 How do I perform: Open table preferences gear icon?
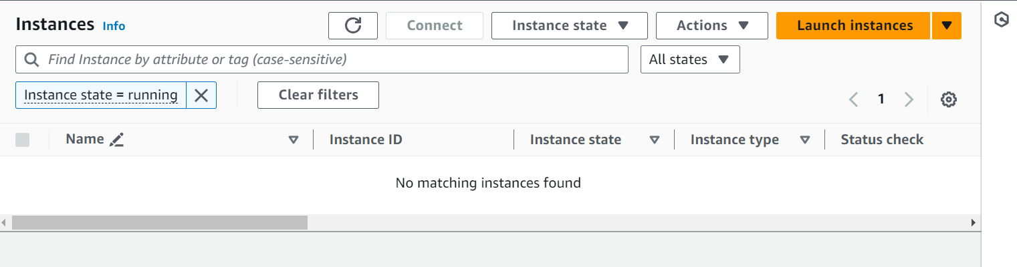coord(948,99)
